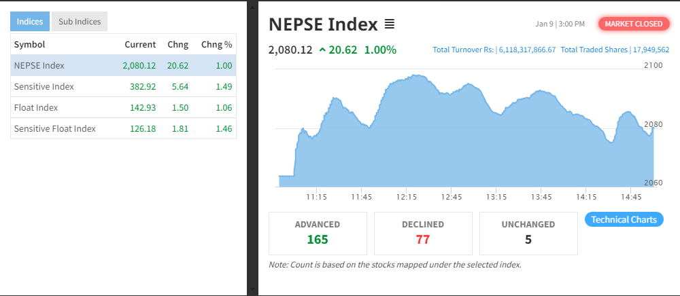Image resolution: width=680 pixels, height=296 pixels.
Task: Click the chart peak near 12:15
Action: 416,76
